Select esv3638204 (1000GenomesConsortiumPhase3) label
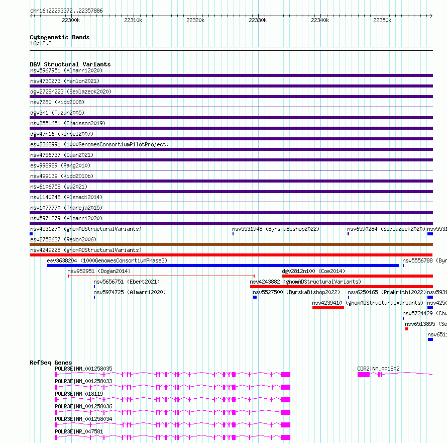 point(107,260)
